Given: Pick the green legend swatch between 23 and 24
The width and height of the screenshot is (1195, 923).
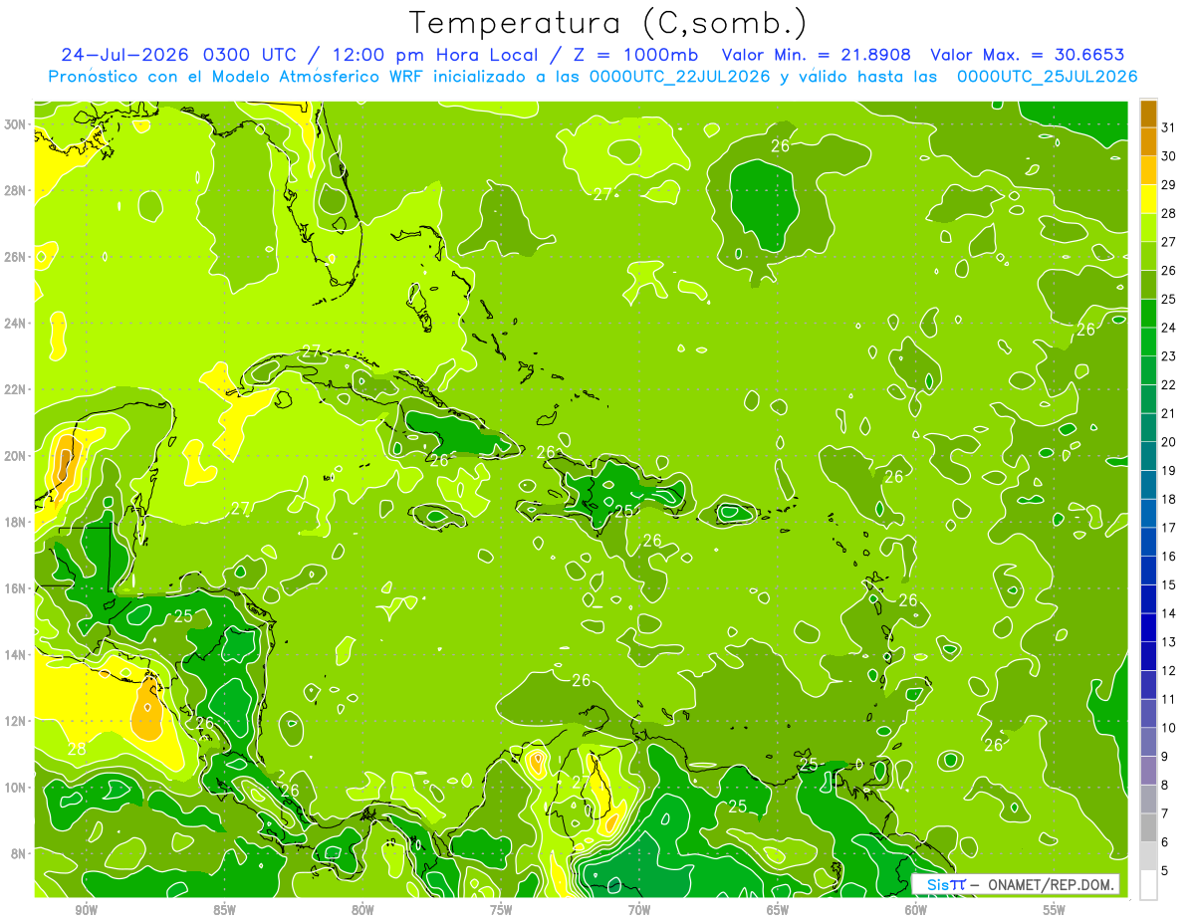Looking at the screenshot, I should (x=1149, y=342).
